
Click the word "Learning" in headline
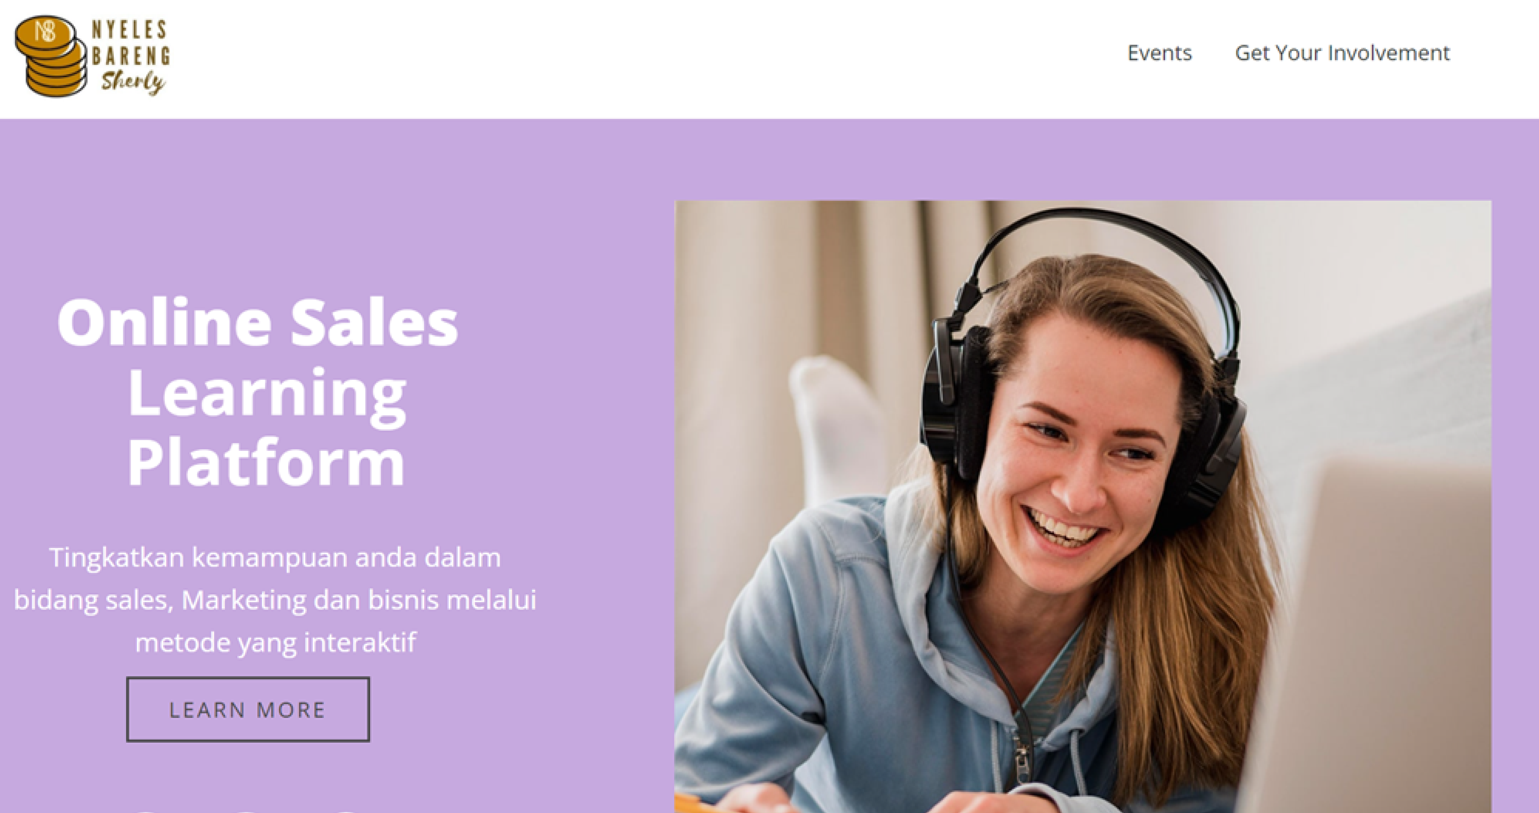pos(267,394)
